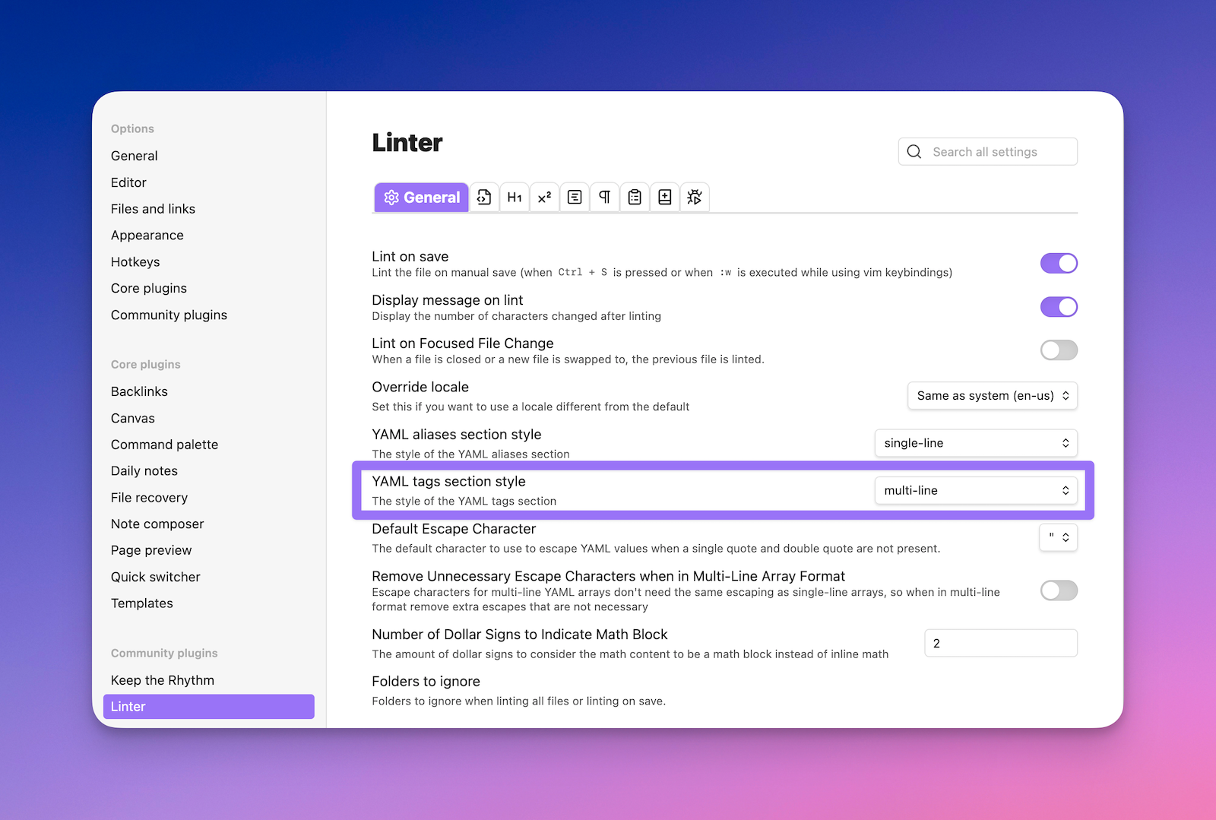Open the Override locale dropdown
The image size is (1216, 820).
point(993,396)
